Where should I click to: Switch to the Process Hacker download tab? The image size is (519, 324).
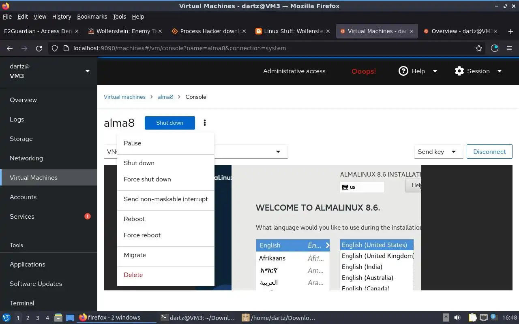coord(209,31)
